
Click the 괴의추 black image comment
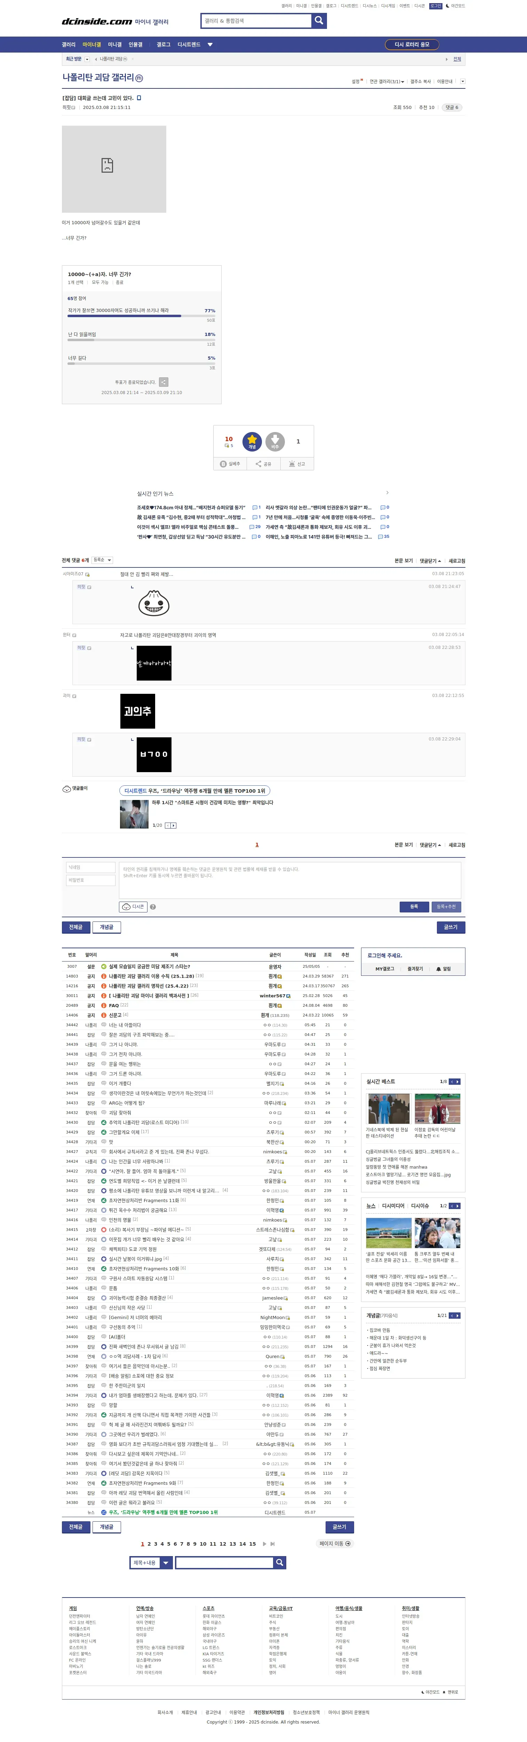pos(138,711)
